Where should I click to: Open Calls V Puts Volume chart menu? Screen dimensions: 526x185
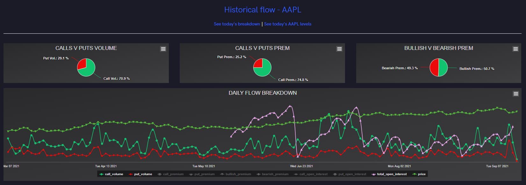163,49
